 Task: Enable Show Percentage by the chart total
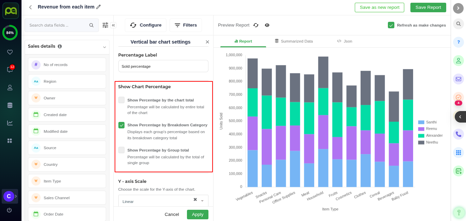121,100
